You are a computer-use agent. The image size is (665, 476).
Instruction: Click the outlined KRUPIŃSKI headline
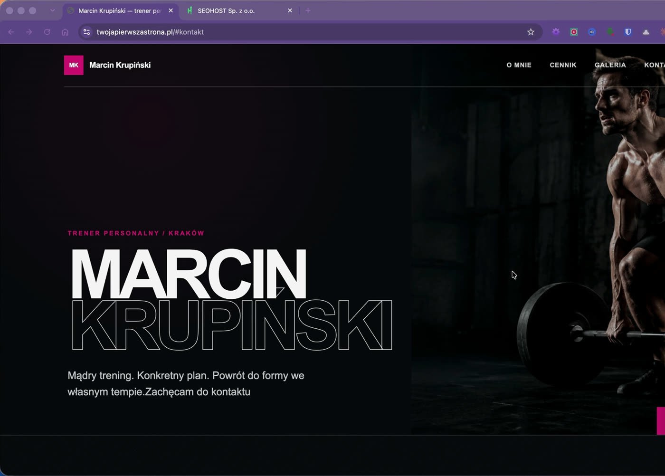(x=232, y=325)
